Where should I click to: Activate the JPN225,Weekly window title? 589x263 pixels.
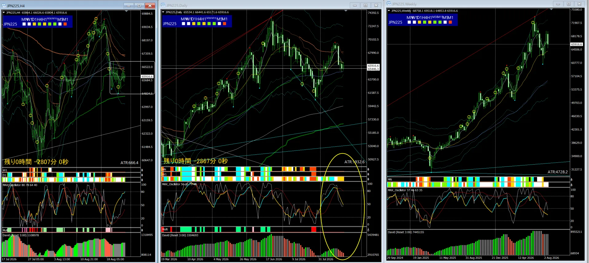(x=404, y=4)
